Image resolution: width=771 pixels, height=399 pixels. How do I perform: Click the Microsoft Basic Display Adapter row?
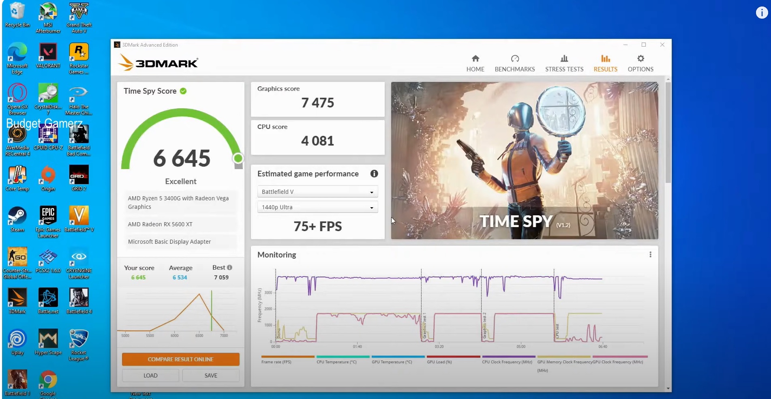coord(180,242)
